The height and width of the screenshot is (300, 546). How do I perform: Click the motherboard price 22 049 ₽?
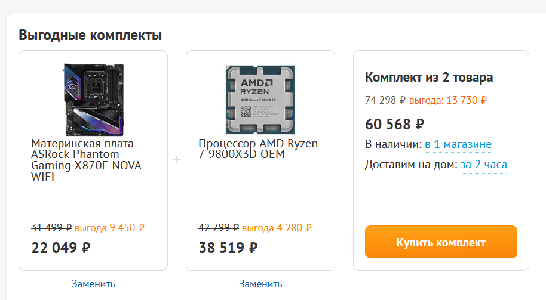click(x=60, y=248)
